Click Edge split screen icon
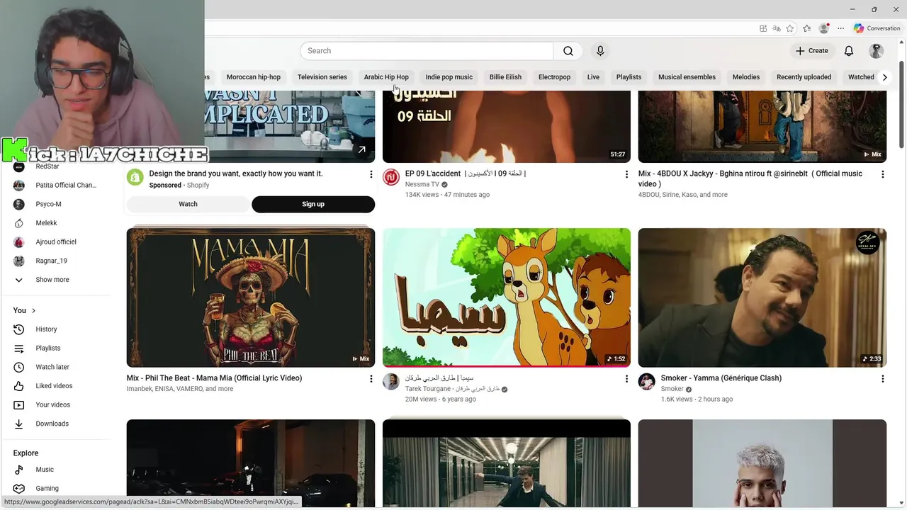This screenshot has height=510, width=907. [x=763, y=28]
